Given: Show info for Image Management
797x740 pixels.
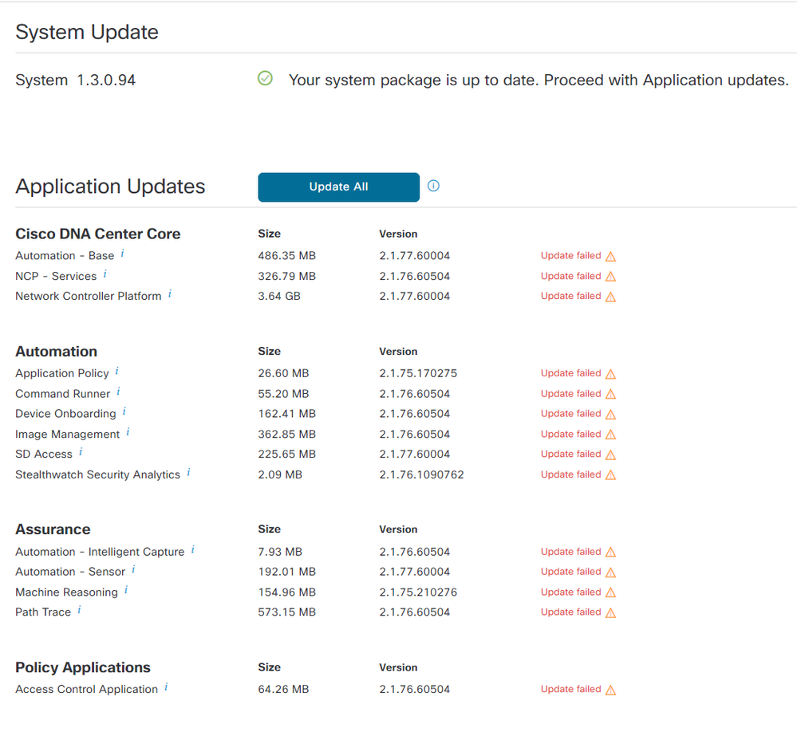Looking at the screenshot, I should 128,432.
